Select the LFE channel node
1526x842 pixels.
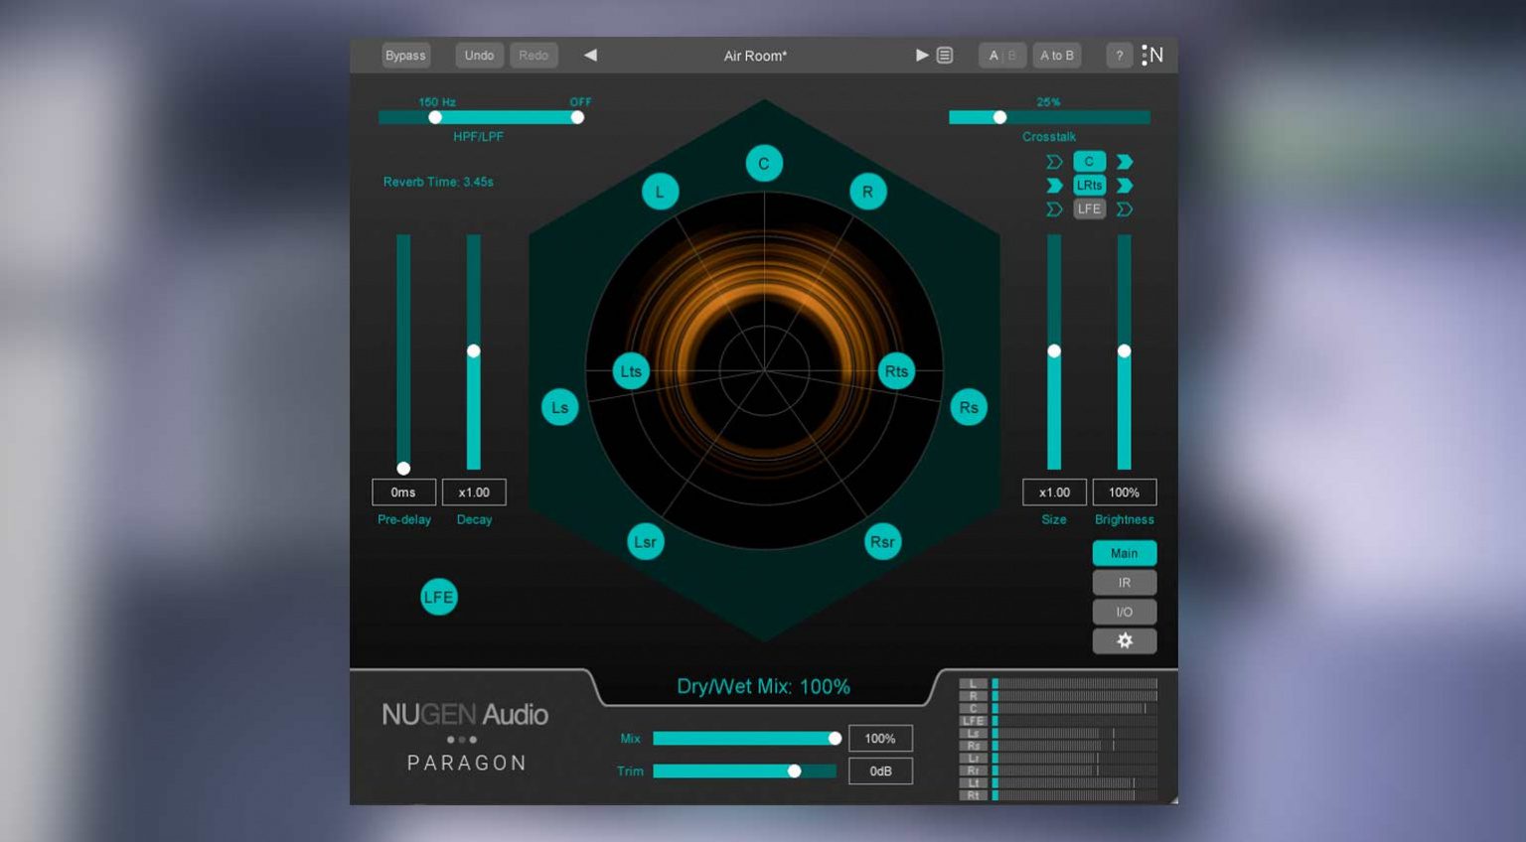[x=438, y=597]
